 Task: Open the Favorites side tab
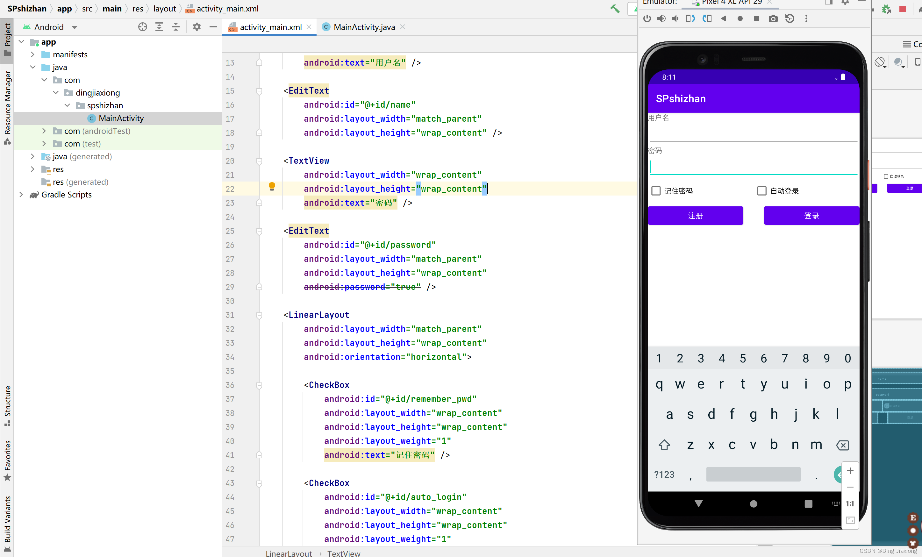pyautogui.click(x=7, y=460)
